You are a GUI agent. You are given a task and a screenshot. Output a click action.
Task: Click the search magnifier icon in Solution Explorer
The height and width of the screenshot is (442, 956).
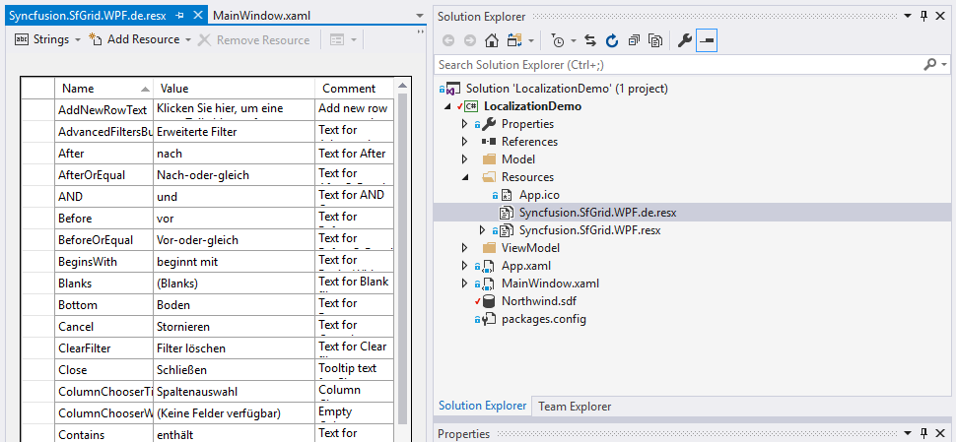[x=930, y=64]
